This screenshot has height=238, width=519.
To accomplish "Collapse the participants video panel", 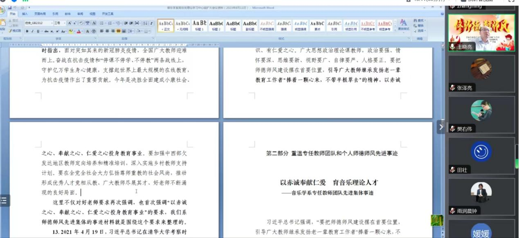I will point(440,127).
